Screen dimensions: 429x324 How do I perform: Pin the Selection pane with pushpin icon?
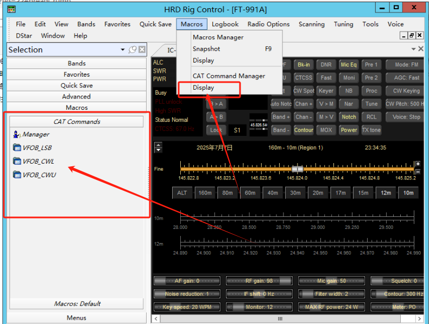(x=133, y=49)
